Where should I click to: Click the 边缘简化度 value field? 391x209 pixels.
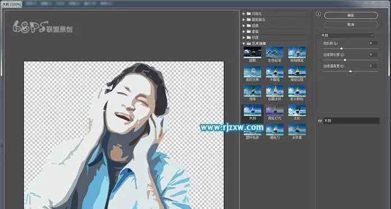373,54
